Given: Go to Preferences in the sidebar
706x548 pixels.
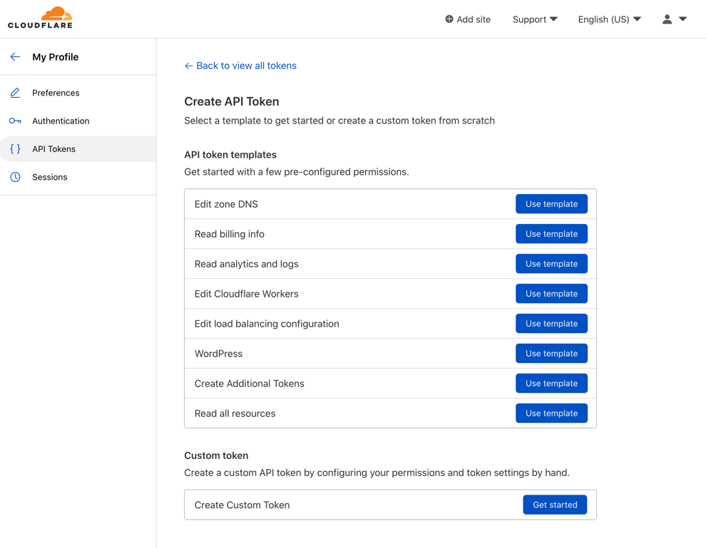Looking at the screenshot, I should click(56, 93).
